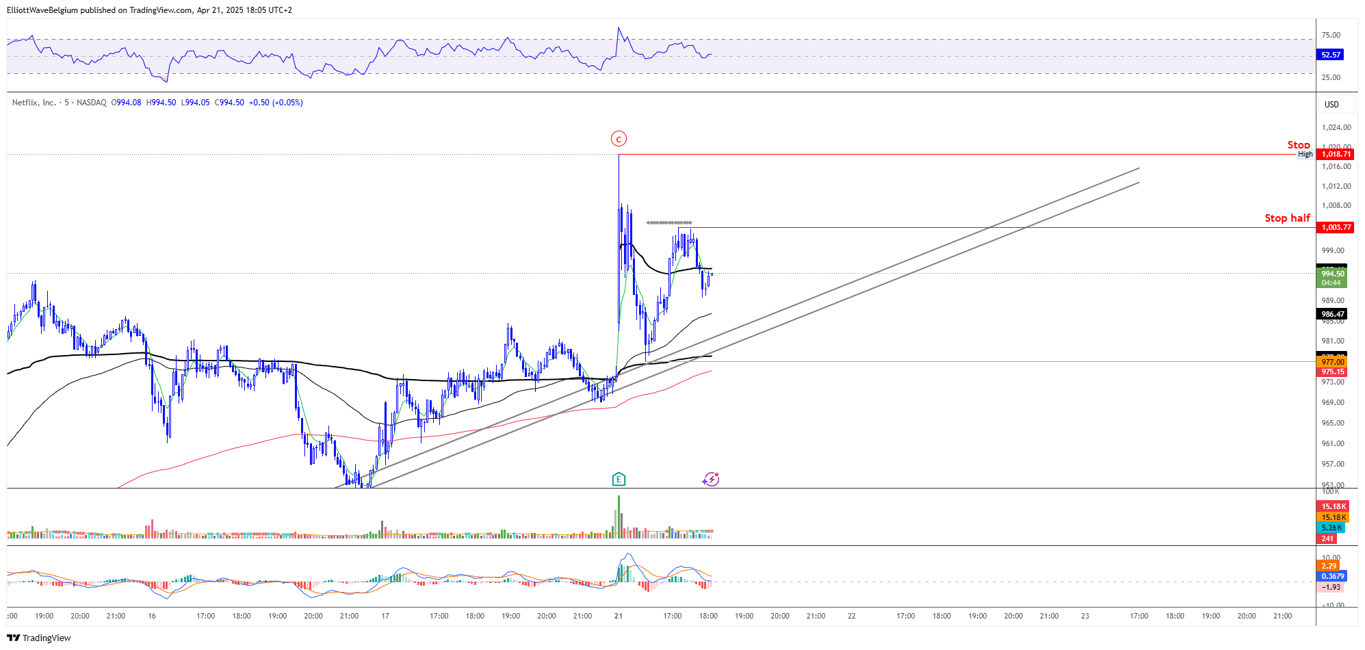This screenshot has height=650, width=1365.
Task: Click date 16 on the time axis
Action: click(152, 616)
